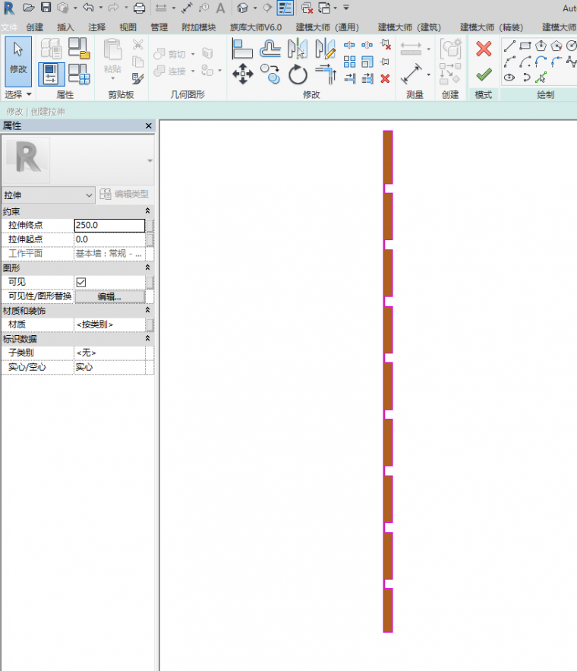Open the 插入 (Insert) ribbon tab

tap(66, 27)
